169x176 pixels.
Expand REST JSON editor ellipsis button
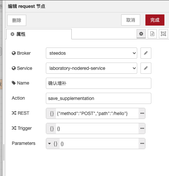(142, 113)
